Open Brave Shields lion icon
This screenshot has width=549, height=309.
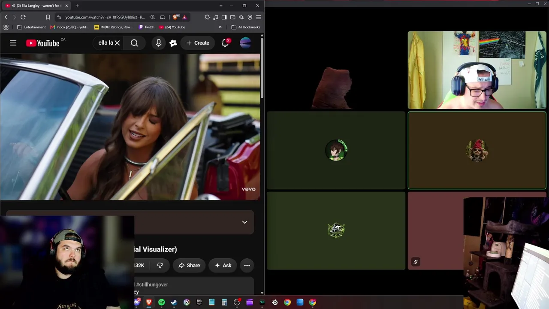click(x=176, y=17)
